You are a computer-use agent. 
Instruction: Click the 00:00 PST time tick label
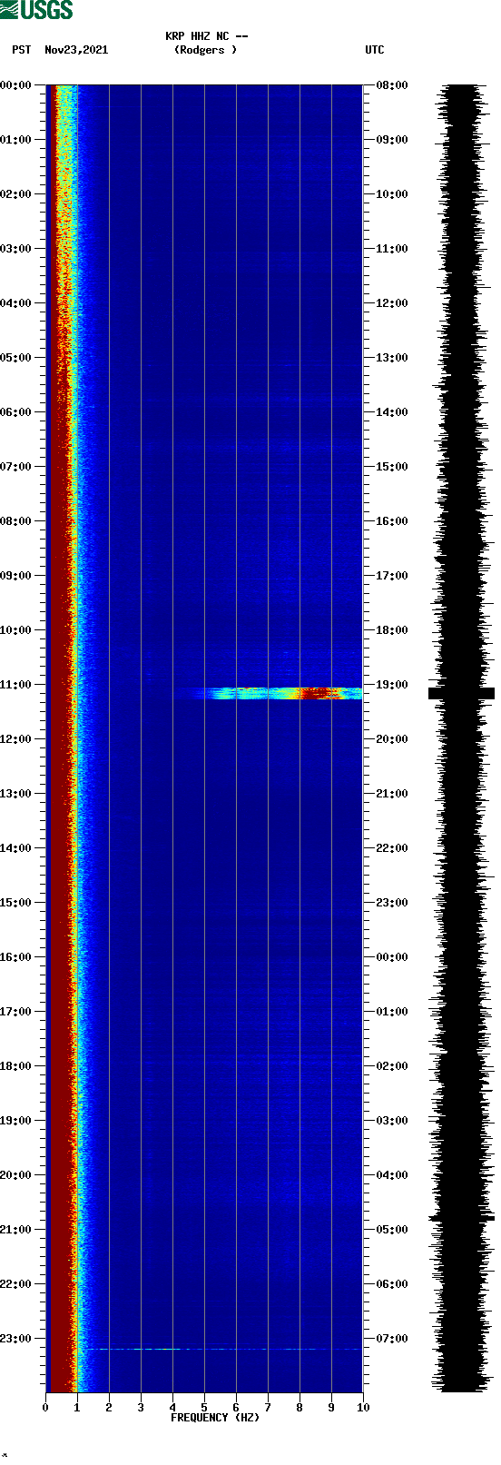(15, 85)
